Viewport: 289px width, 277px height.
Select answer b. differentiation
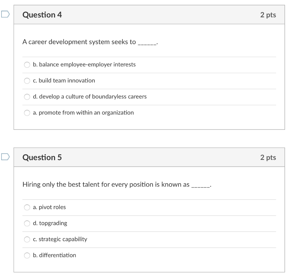pyautogui.click(x=27, y=255)
